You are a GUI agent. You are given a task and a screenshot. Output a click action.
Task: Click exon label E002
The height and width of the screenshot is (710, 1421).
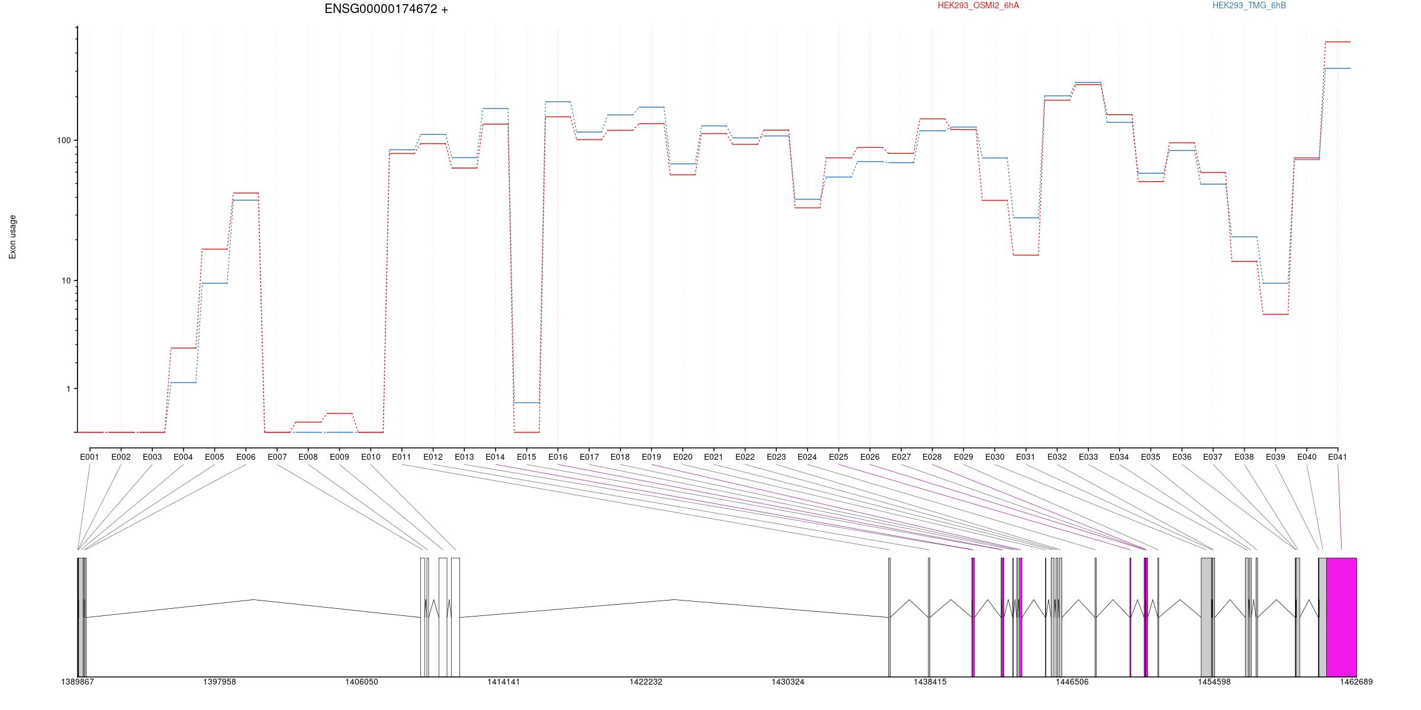(x=121, y=457)
